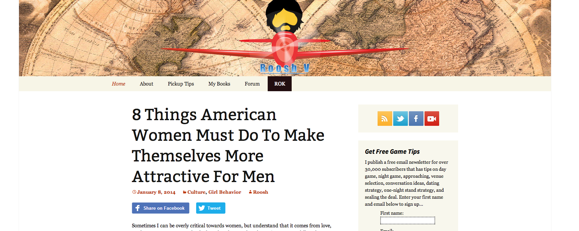The image size is (579, 231).
Task: Open the Facebook sidebar icon
Action: pyautogui.click(x=416, y=118)
